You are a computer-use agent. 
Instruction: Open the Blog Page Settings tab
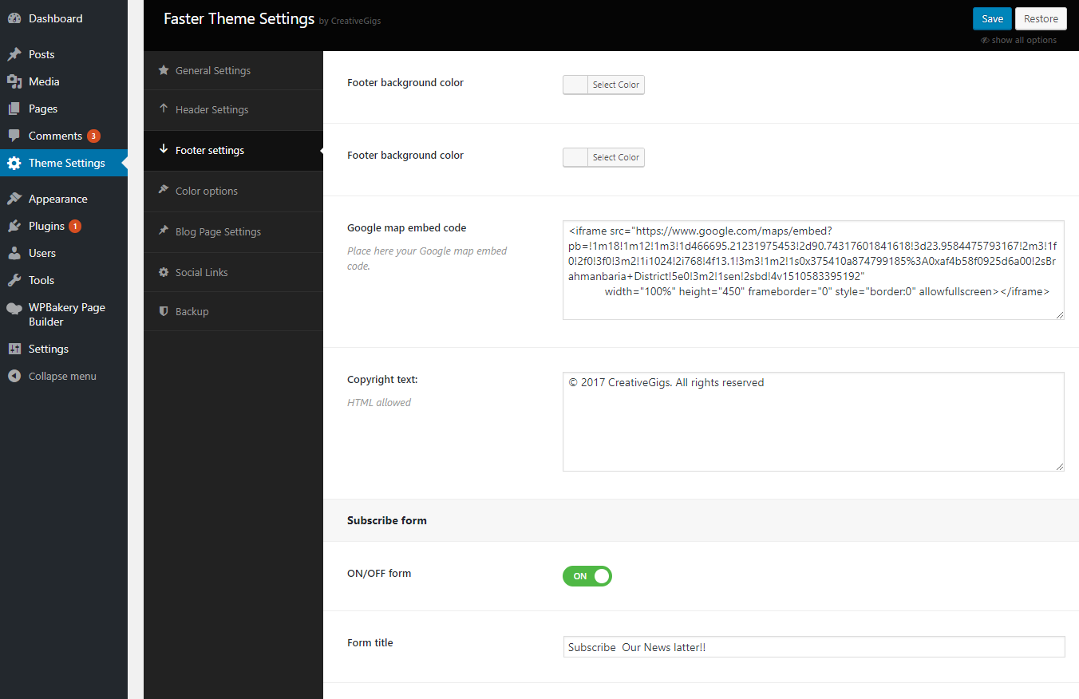(x=218, y=231)
